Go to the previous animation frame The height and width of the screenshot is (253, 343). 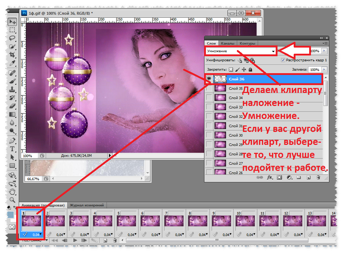(64, 240)
